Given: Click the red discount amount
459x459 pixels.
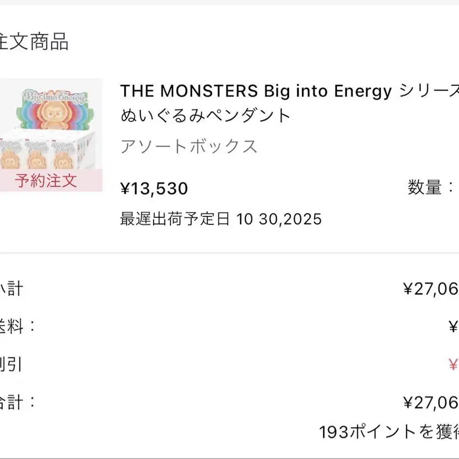Looking at the screenshot, I should [453, 365].
